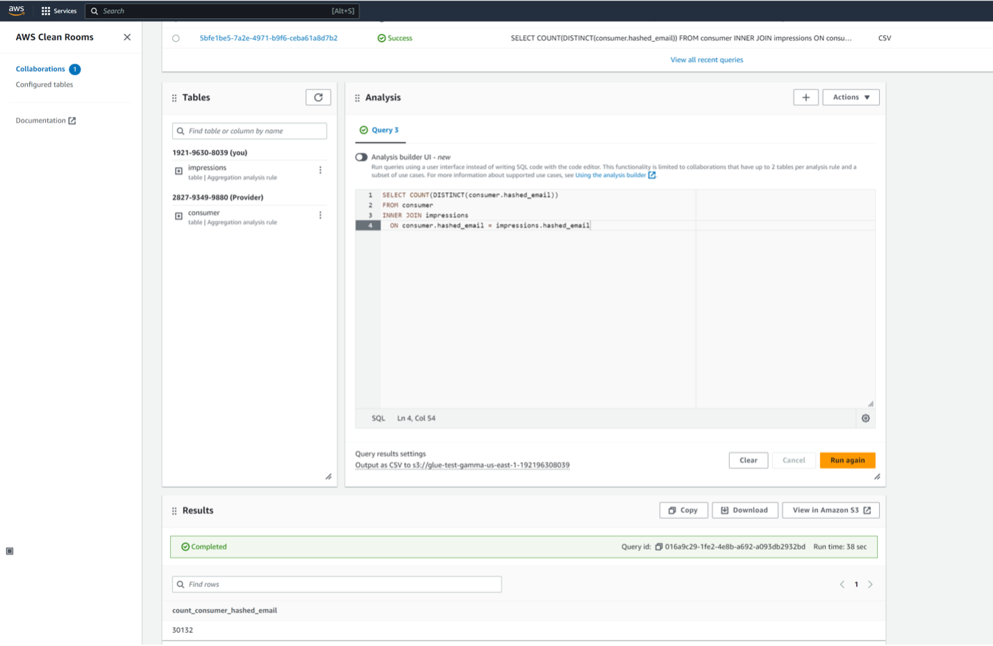Copy the query results
This screenshot has height=646, width=993.
click(x=683, y=511)
